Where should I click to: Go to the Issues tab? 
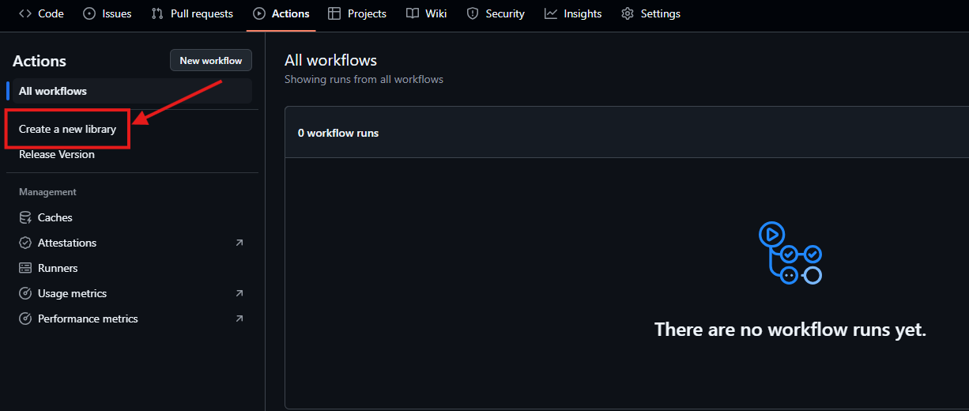pos(107,13)
